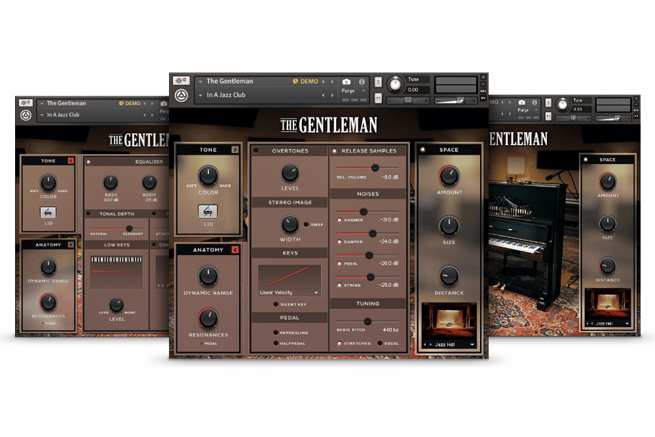Click the Jazz Hall thumbnail in center window
Viewport: 655px width, 437px height.
coord(449,322)
